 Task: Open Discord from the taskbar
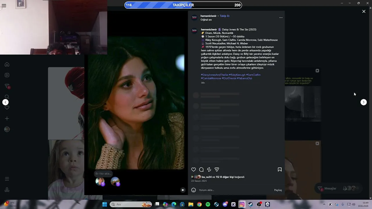click(225, 204)
